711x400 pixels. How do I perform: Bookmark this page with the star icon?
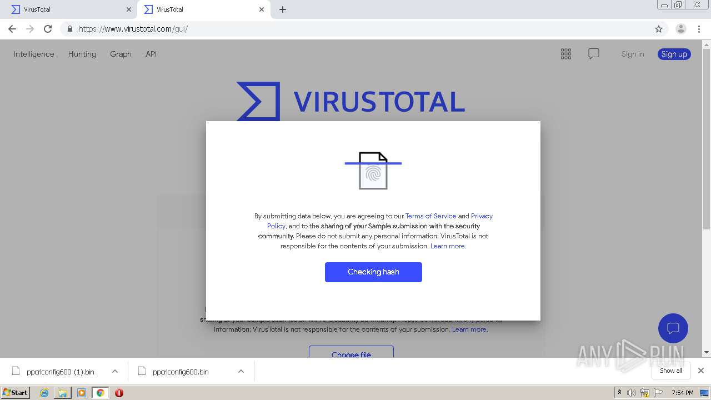(x=659, y=29)
